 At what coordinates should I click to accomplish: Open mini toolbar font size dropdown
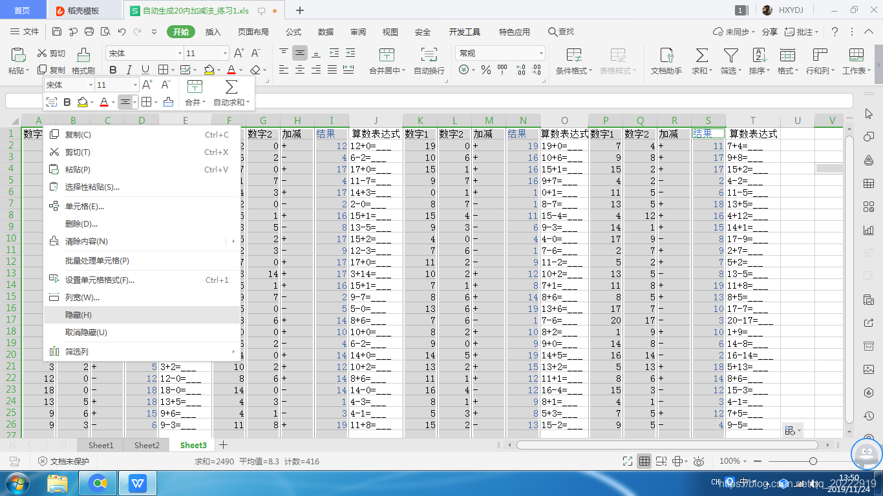135,85
